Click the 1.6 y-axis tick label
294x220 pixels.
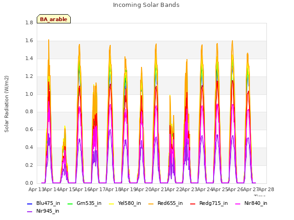point(29,40)
